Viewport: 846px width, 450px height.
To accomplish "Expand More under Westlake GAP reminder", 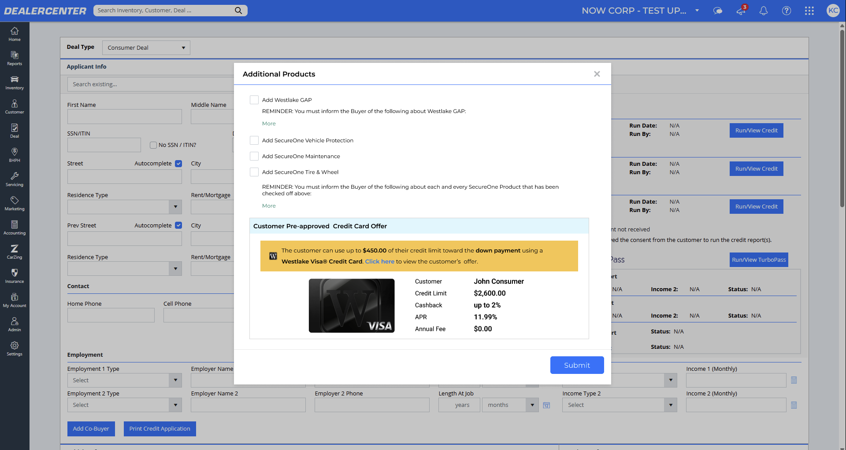I will [269, 124].
